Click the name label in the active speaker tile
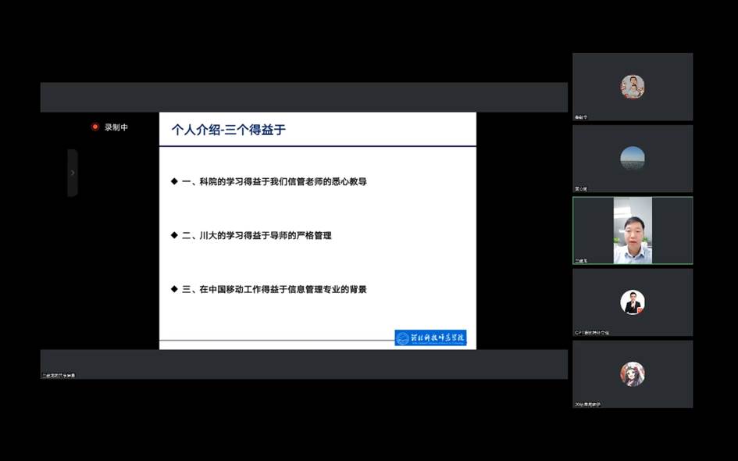 pyautogui.click(x=582, y=261)
